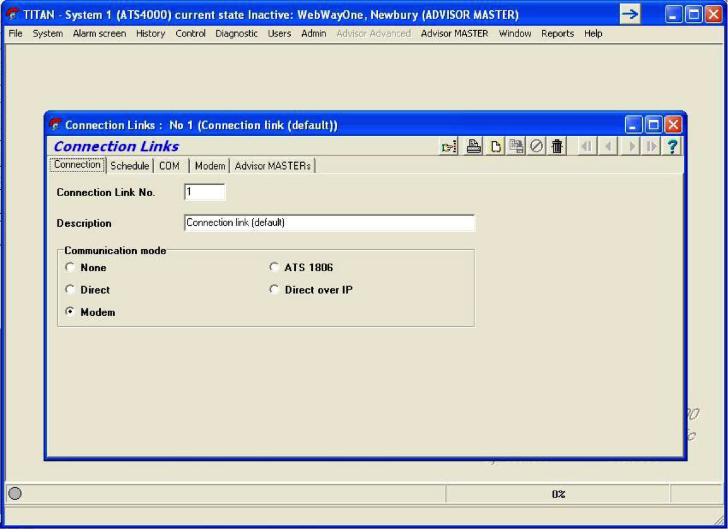This screenshot has height=529, width=728.
Task: Click the blue arrow icon in title bar
Action: (630, 14)
